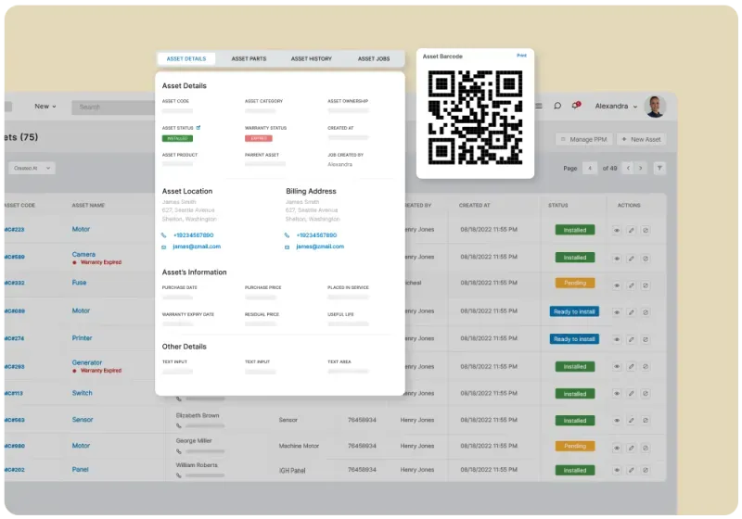Click the user avatar photo
Screen dimensions: 742x519
tap(655, 107)
